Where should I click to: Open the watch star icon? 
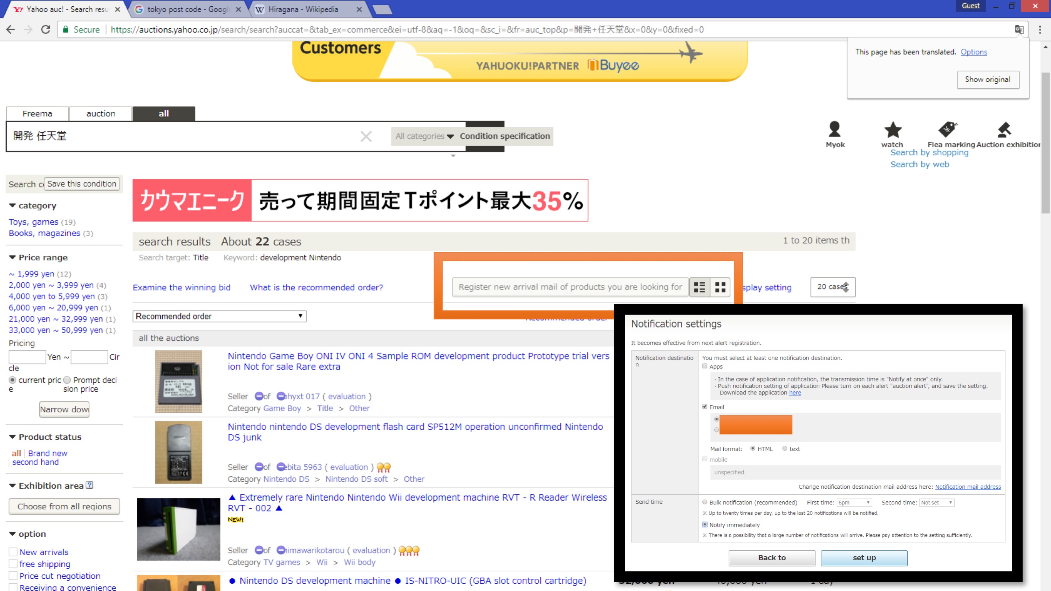tap(893, 130)
